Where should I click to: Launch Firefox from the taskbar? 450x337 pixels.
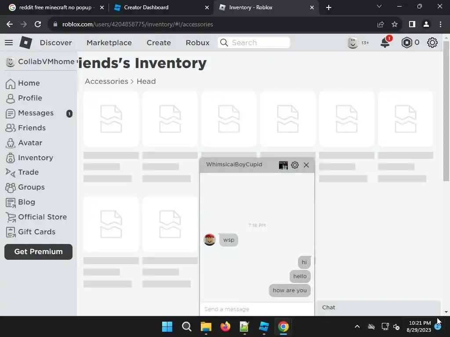pyautogui.click(x=225, y=326)
